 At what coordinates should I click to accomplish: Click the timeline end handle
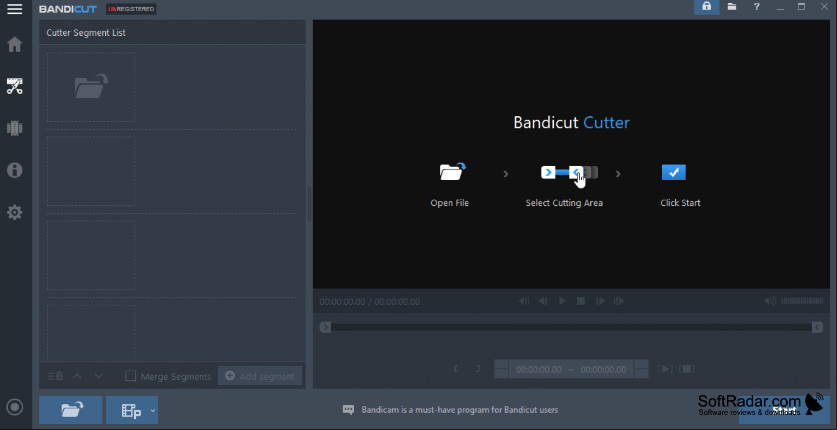817,327
